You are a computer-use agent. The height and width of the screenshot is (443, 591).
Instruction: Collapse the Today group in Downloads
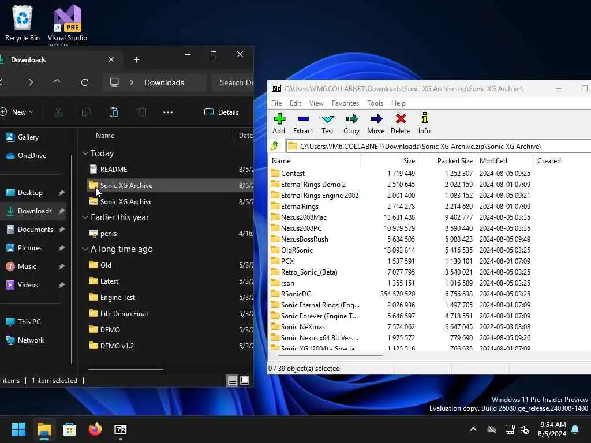click(85, 153)
